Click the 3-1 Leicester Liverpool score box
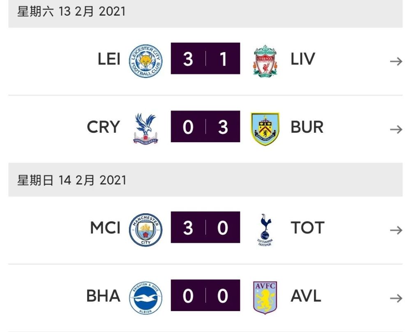The image size is (411, 332). (x=205, y=58)
